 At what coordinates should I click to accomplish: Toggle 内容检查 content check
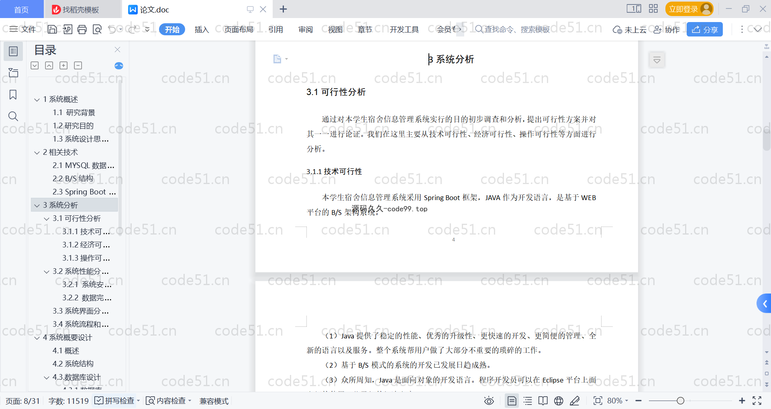pos(168,401)
